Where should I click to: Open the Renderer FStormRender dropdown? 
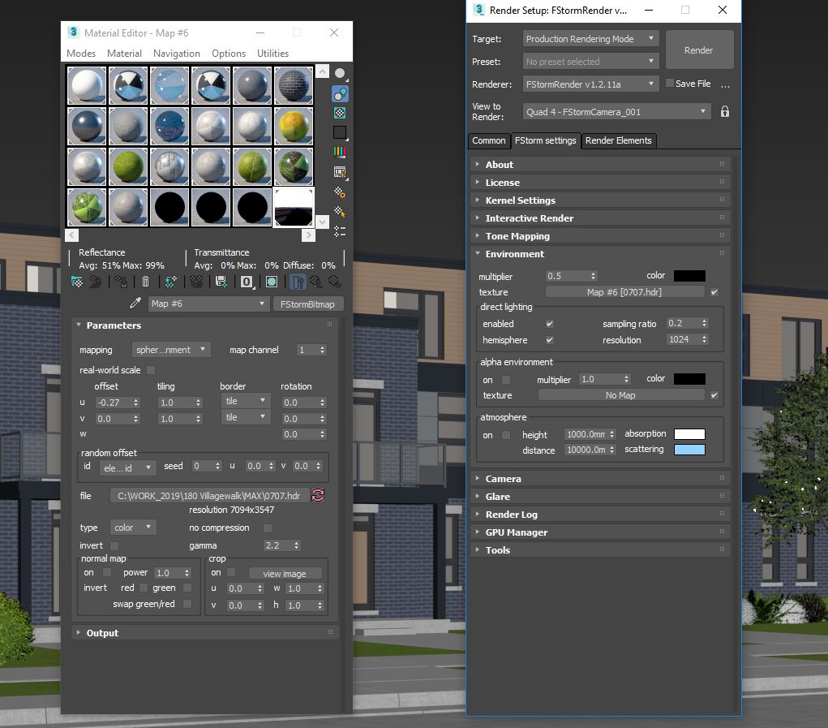coord(591,84)
